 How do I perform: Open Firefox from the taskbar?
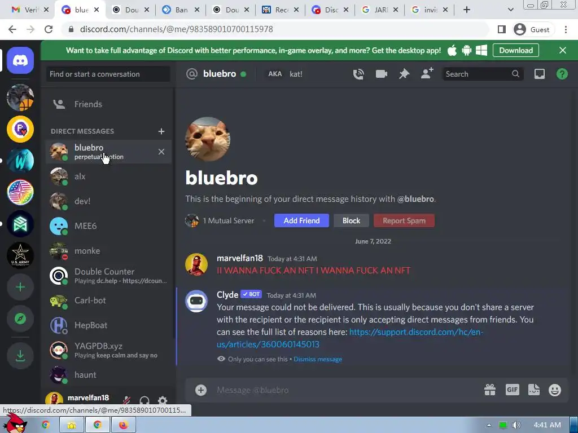coord(123,425)
